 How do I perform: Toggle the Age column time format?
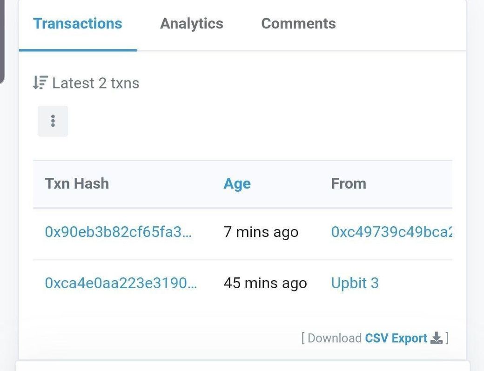pos(237,183)
